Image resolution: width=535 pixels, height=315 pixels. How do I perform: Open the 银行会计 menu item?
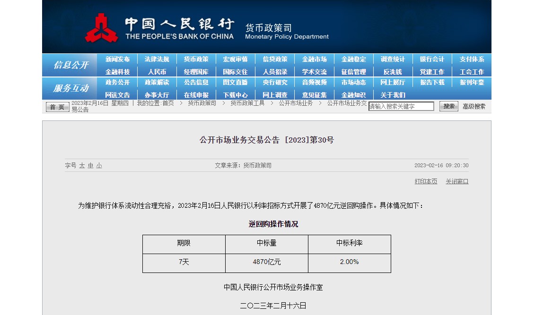432,59
